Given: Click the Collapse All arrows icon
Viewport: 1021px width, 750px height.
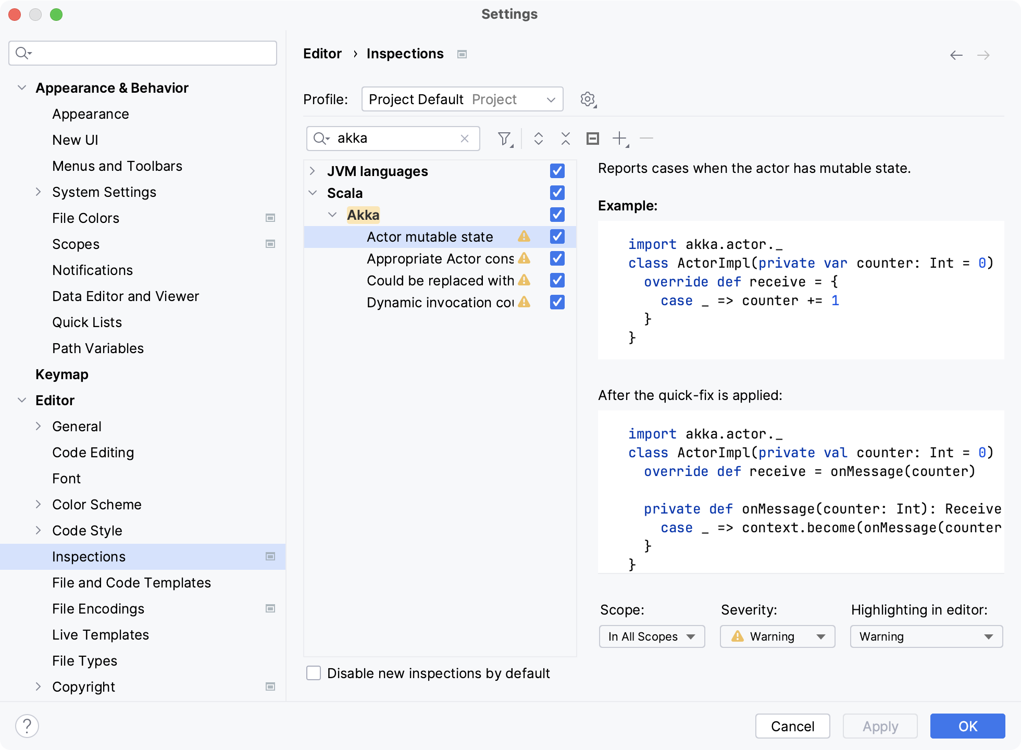Looking at the screenshot, I should tap(566, 139).
